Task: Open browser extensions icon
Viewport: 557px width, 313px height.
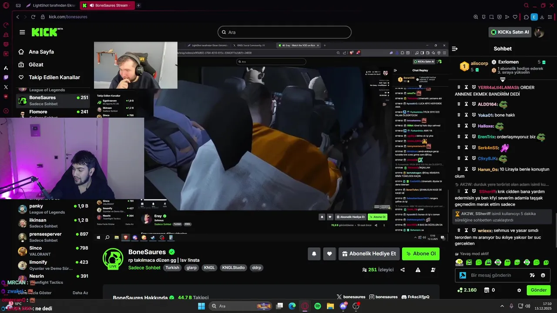Action: point(526,17)
